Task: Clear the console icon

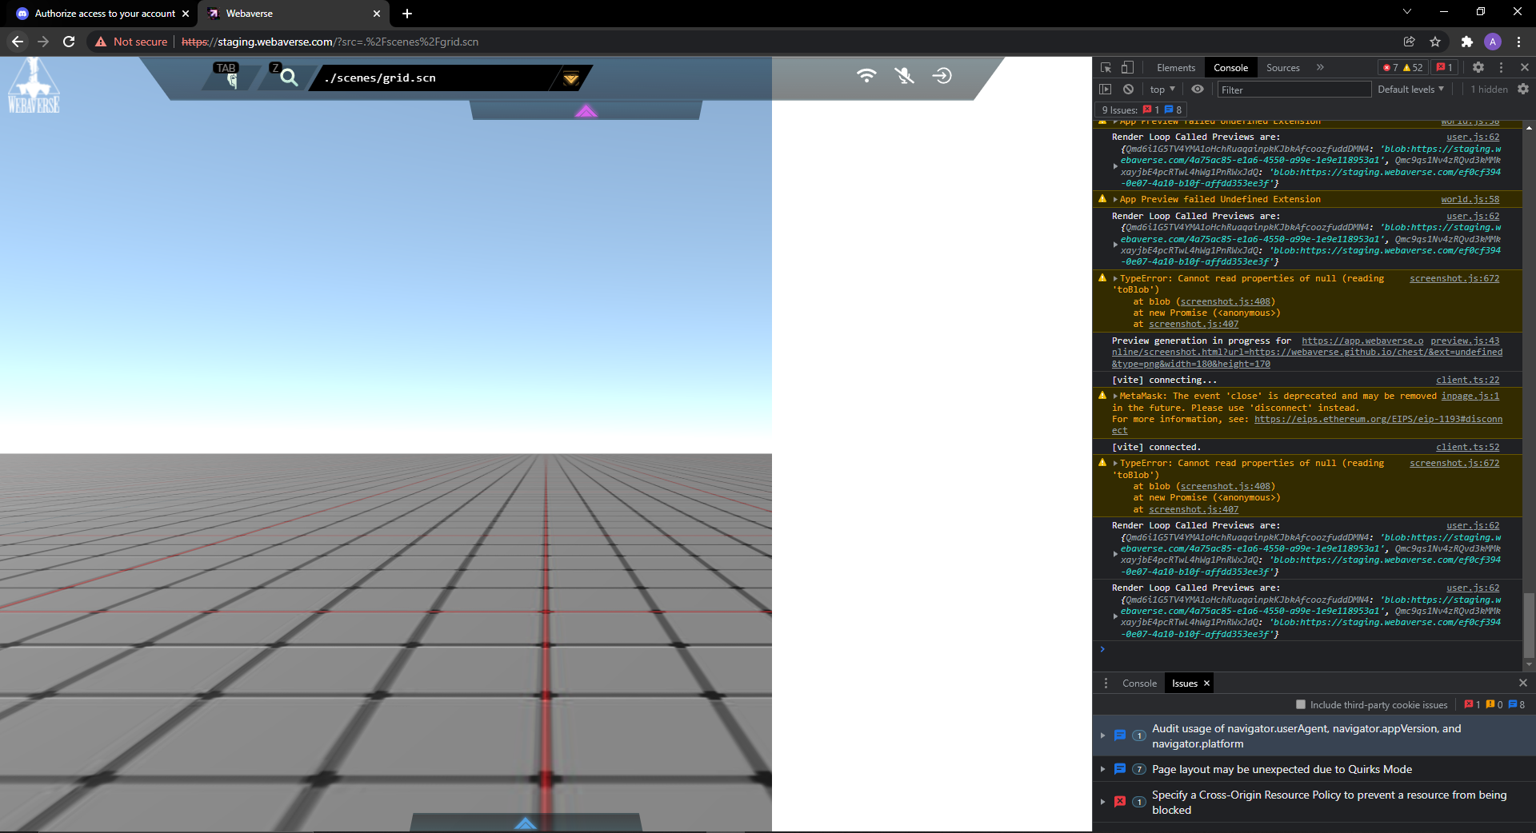Action: click(1128, 90)
